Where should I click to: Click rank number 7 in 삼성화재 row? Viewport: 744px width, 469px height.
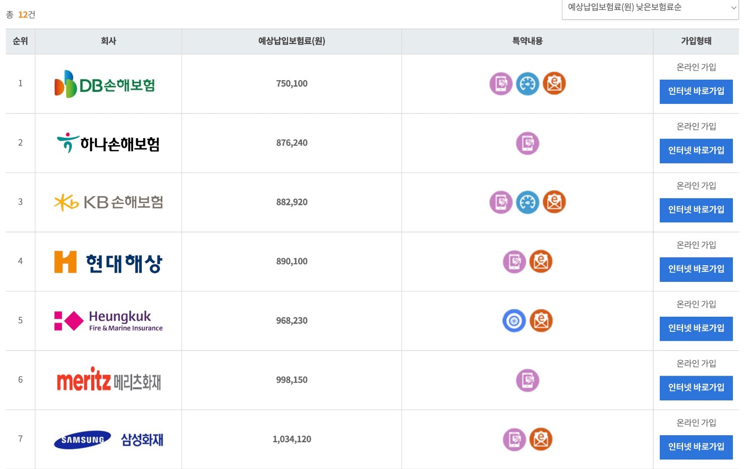click(x=20, y=439)
